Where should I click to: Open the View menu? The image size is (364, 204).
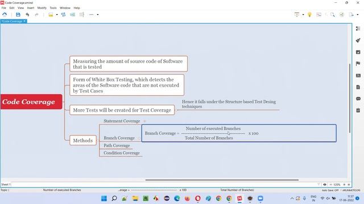[x=20, y=8]
